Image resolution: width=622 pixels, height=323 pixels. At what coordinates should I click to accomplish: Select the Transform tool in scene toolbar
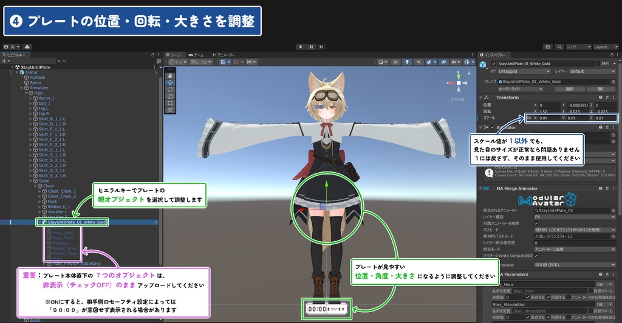170,110
